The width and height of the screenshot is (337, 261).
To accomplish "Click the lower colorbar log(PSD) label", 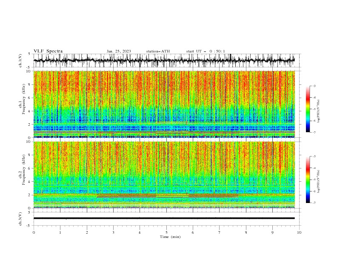I will [x=318, y=182].
